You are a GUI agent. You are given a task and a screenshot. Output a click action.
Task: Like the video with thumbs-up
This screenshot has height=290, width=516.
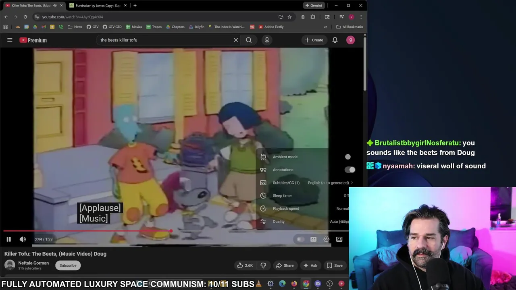[245, 265]
